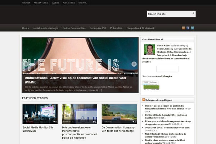Click the Martin Kloos name link
The image size is (216, 144).
click(163, 45)
